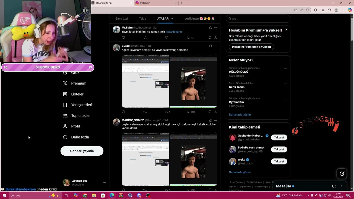The height and width of the screenshot is (199, 354).
Task: Follow Gusholder Haber
Action: [279, 137]
